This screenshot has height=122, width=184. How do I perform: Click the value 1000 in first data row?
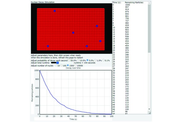pyautogui.click(x=127, y=5)
